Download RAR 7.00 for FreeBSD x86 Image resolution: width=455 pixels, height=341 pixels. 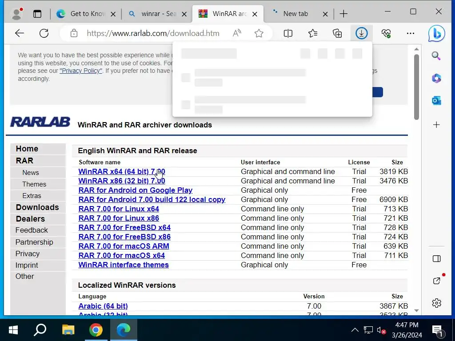(124, 237)
